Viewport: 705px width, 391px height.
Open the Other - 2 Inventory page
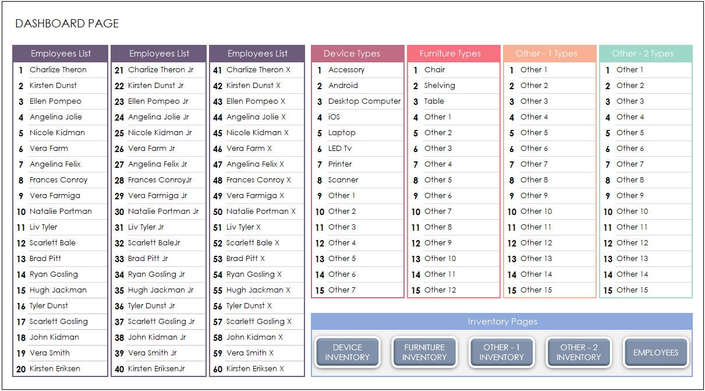coord(578,351)
